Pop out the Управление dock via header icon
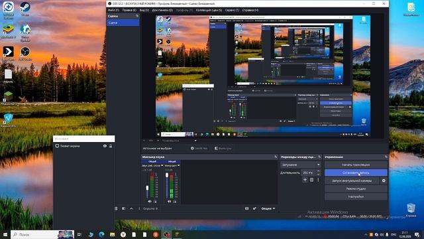This screenshot has height=239, width=424. coord(386,157)
